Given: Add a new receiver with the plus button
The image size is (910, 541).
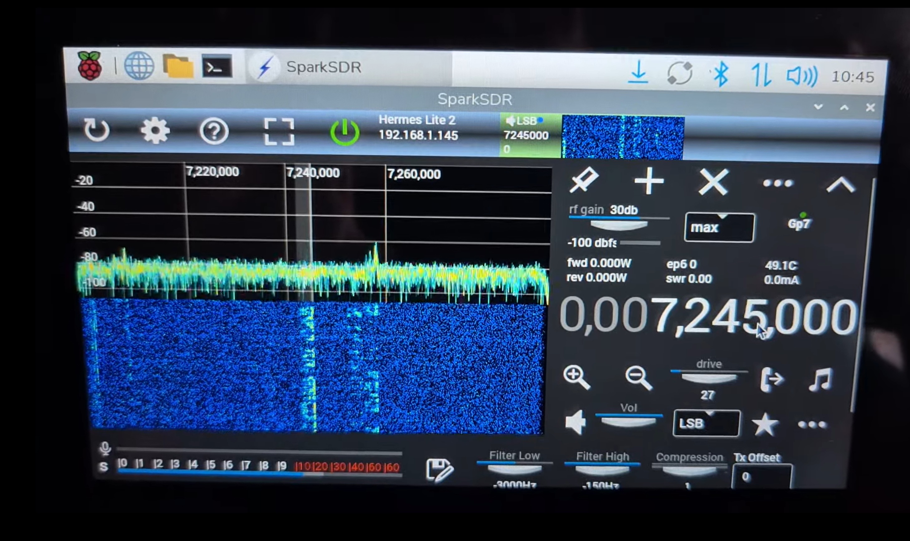Looking at the screenshot, I should point(649,181).
